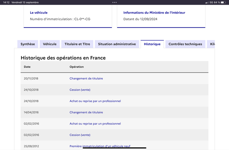This screenshot has height=150, width=229.
Task: Open the Synthèse tab
Action: (27, 44)
